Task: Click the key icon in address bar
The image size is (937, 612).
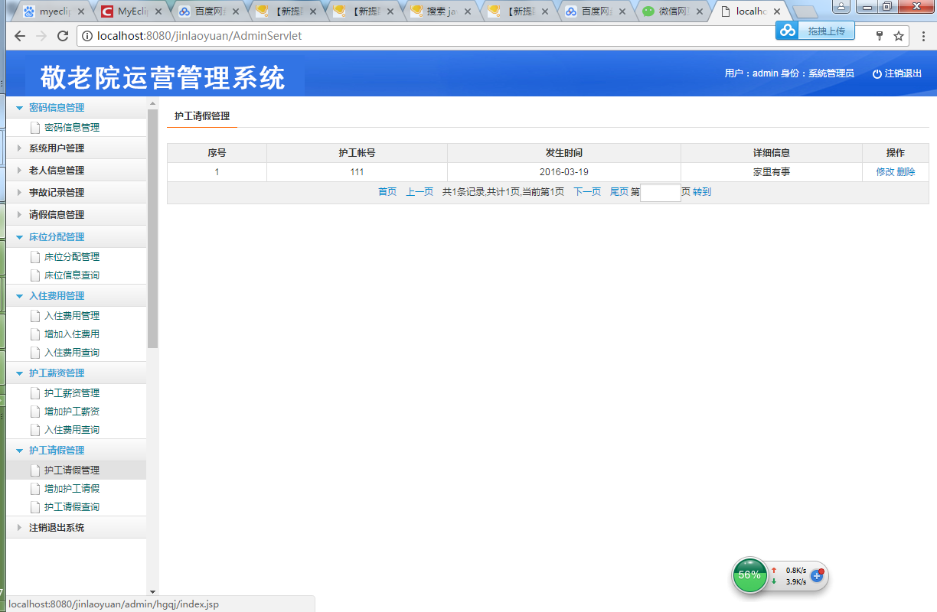Action: click(880, 36)
